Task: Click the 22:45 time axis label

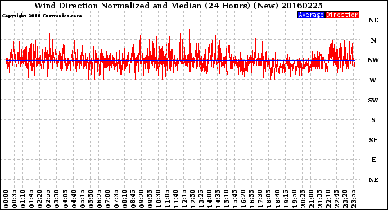Action: coord(336,199)
